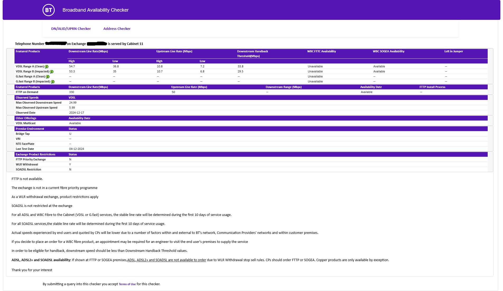Select the FTTP on Demand row

click(x=27, y=92)
